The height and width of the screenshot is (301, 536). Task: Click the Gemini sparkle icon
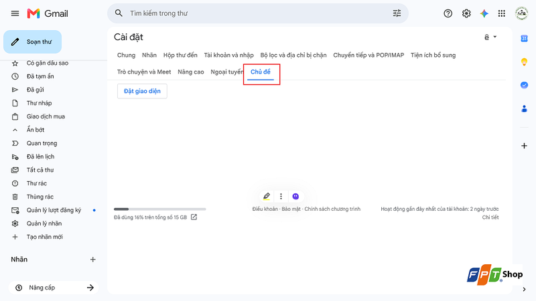[484, 13]
